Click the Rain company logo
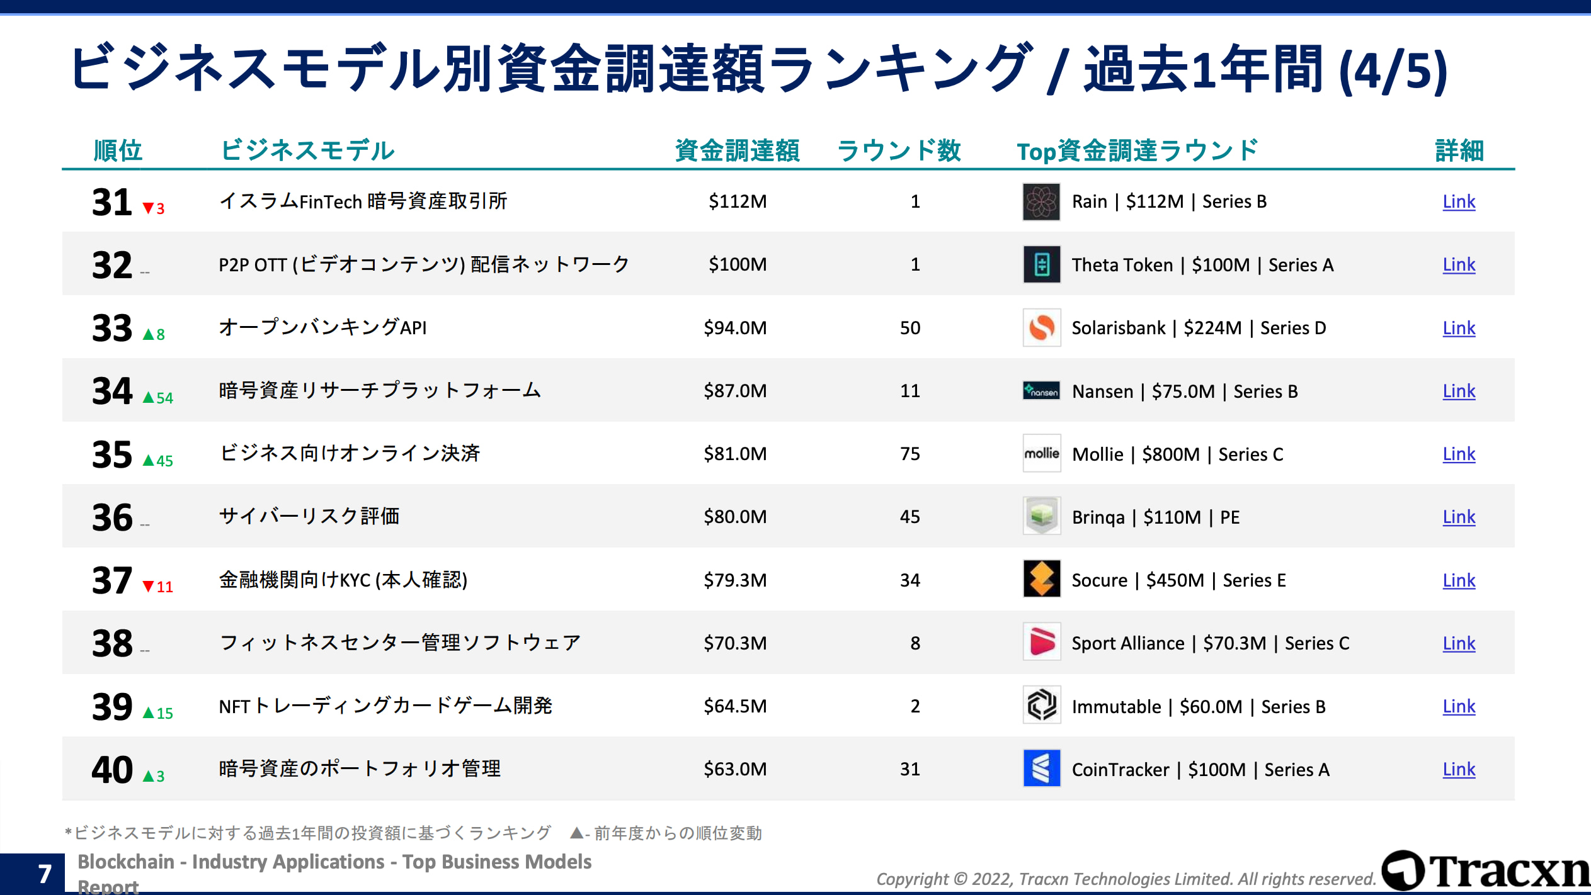The width and height of the screenshot is (1591, 895). [1041, 201]
